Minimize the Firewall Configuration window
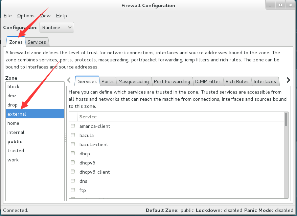Screen dimensions: 297x216 click(x=270, y=5)
